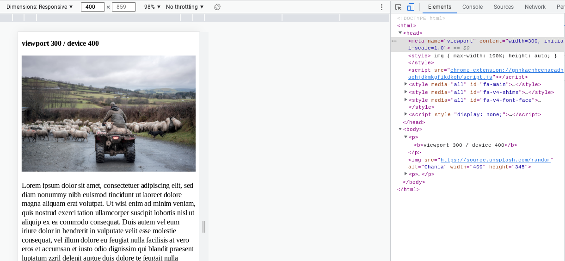Click the rotate device icon

click(217, 7)
